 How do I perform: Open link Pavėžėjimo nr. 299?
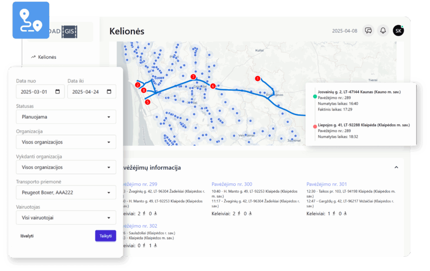[140, 184]
